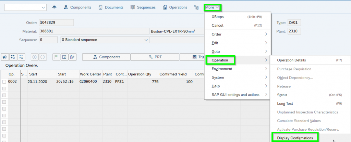Choose Operation Details in the submenu
Viewport: 351px width, 142px height.
tap(291, 60)
